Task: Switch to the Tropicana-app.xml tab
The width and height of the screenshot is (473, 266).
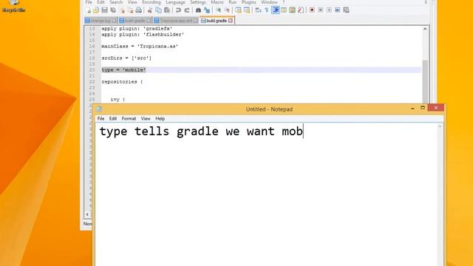Action: (x=176, y=21)
